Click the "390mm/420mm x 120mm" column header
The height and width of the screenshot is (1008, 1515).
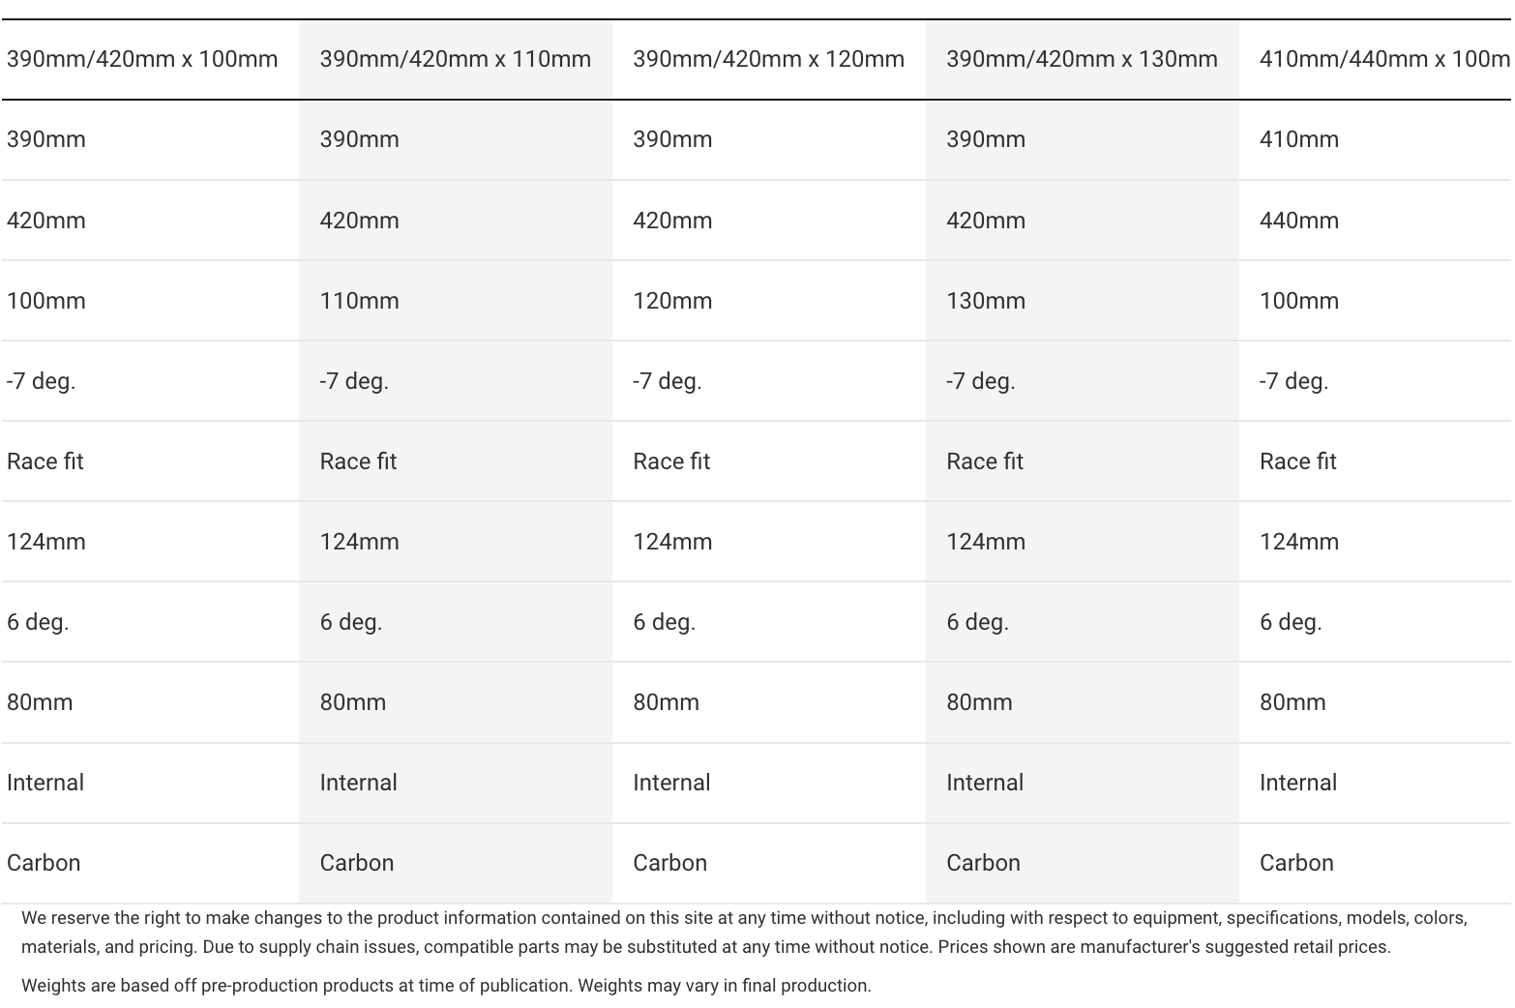(x=768, y=59)
